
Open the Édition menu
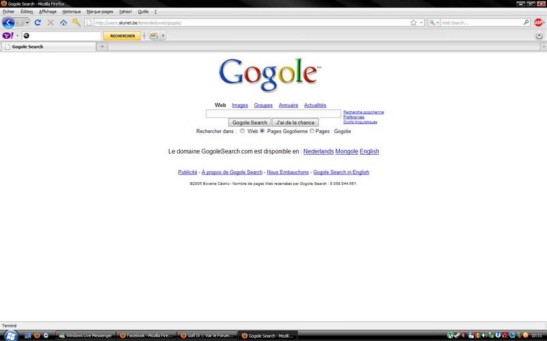point(27,12)
